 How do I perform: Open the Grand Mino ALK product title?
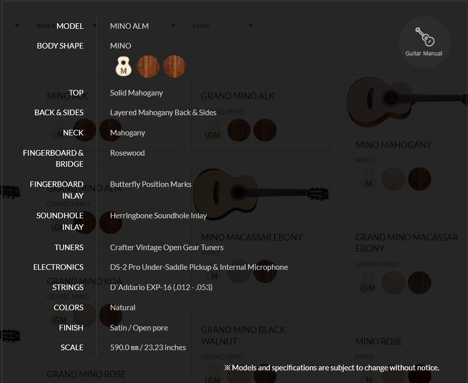(238, 96)
